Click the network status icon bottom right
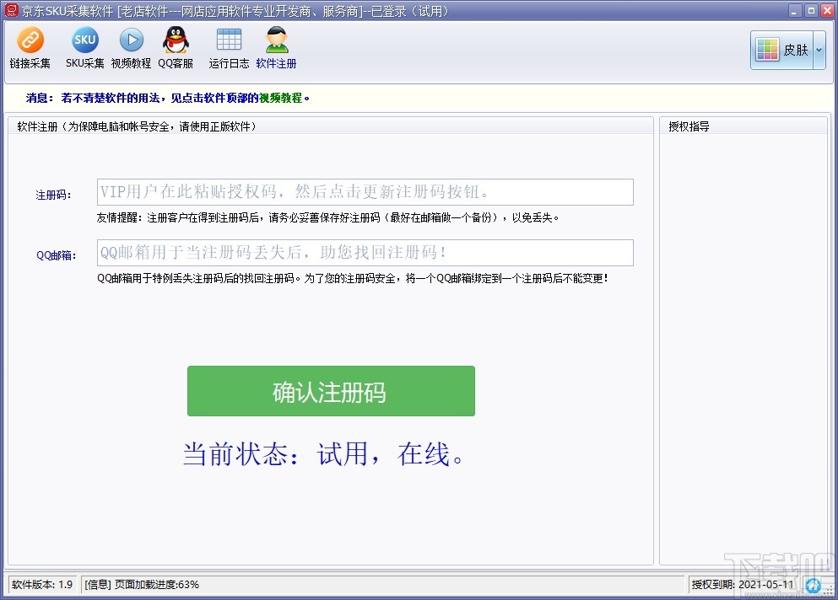The image size is (838, 600). click(814, 585)
